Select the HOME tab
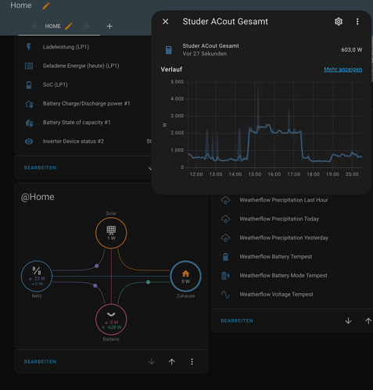 (x=52, y=26)
